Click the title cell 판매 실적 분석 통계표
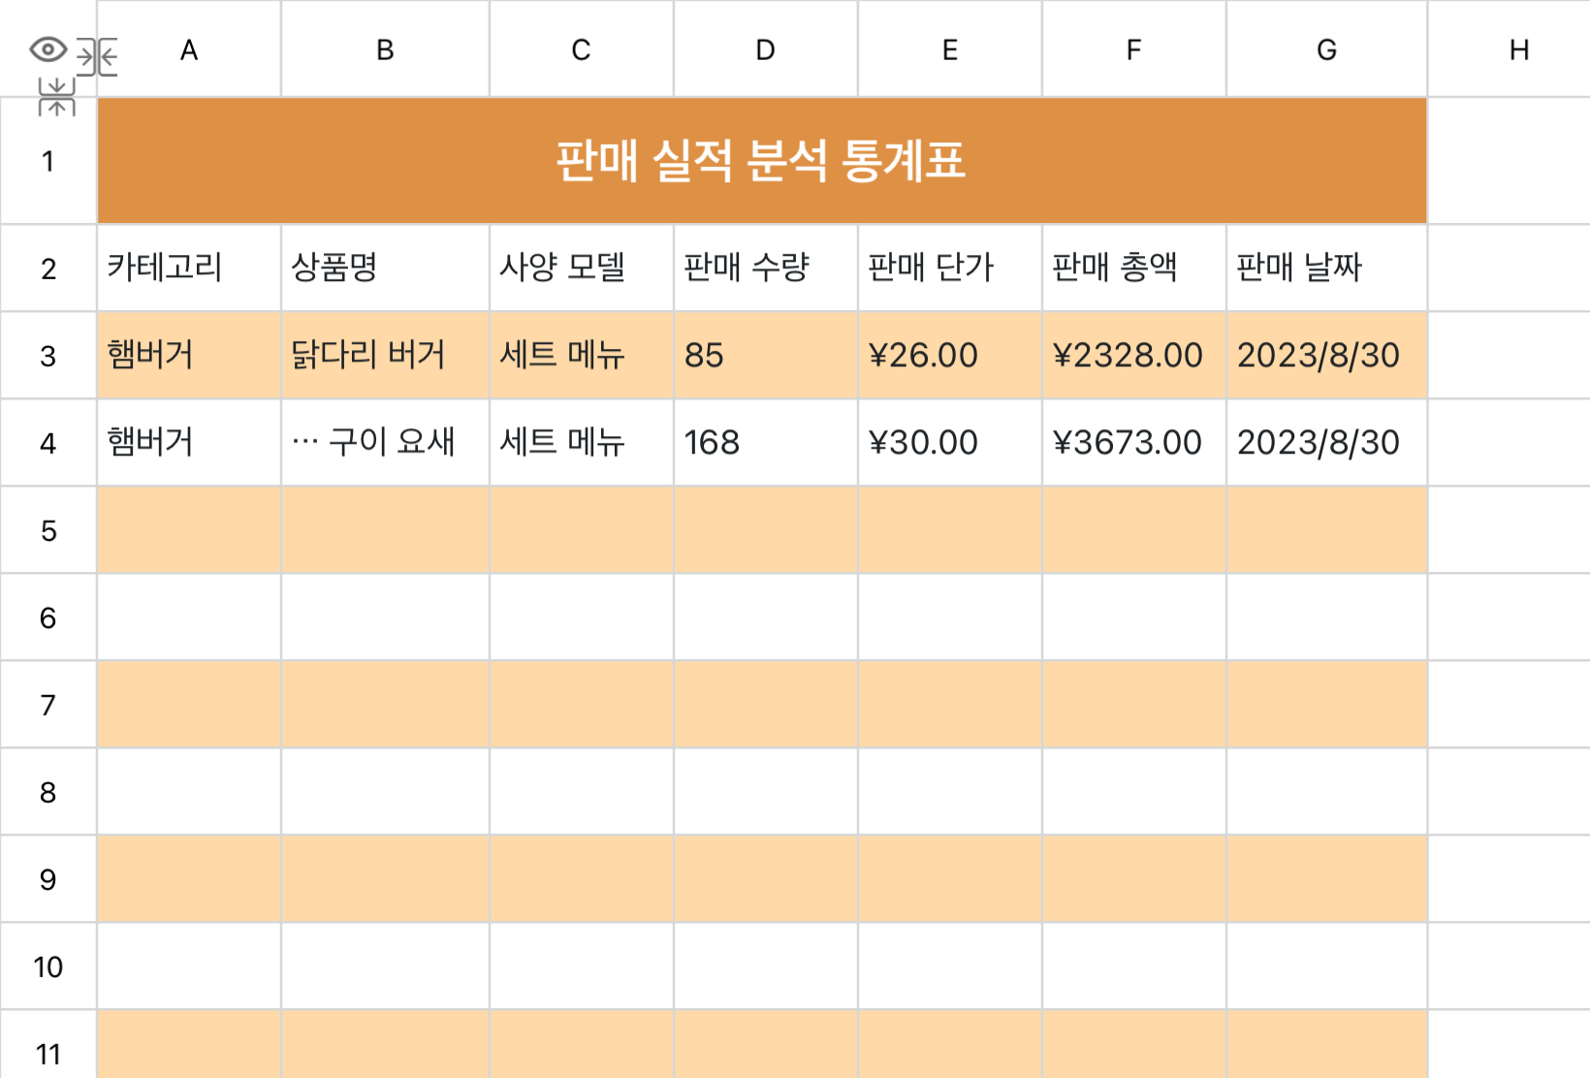 (762, 161)
